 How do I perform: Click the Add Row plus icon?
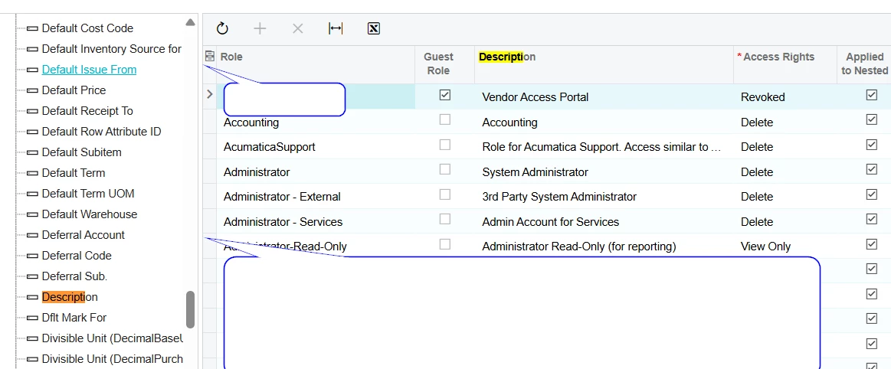coord(260,28)
